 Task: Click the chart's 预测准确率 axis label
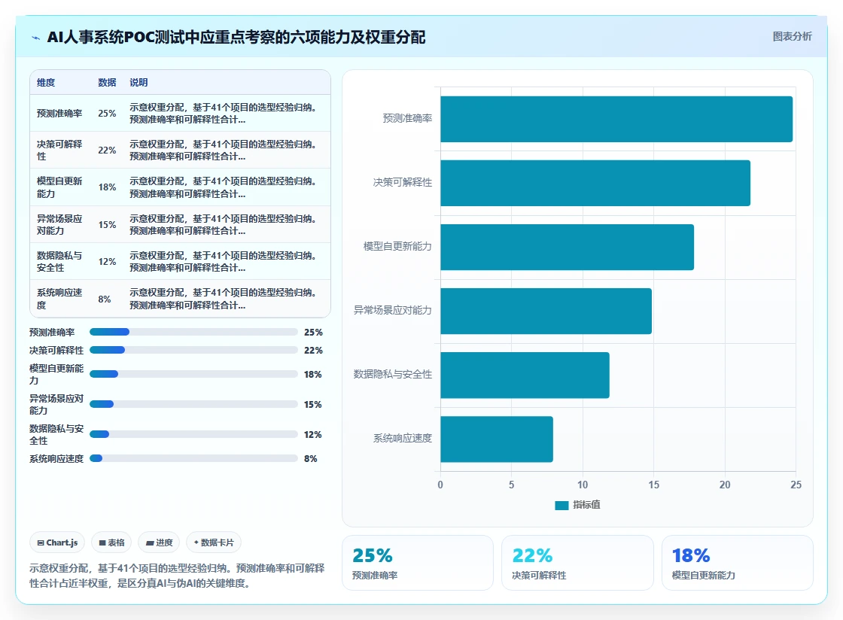coord(407,118)
